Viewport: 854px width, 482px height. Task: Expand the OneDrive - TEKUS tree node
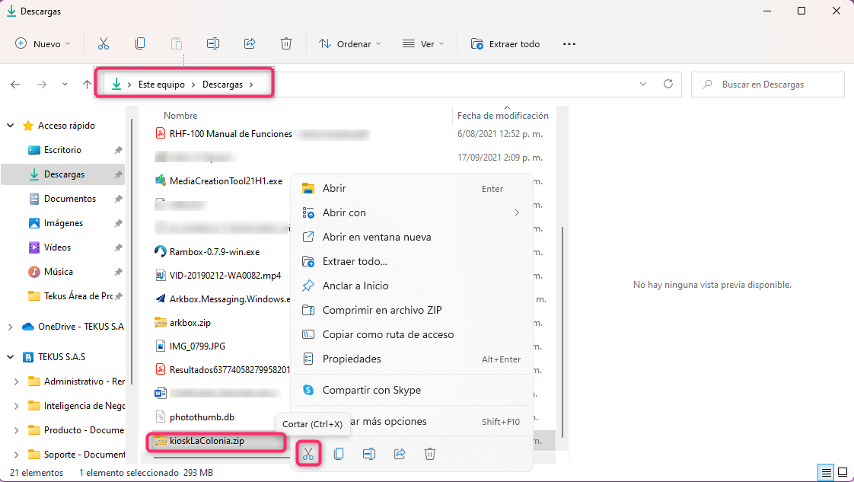point(10,327)
